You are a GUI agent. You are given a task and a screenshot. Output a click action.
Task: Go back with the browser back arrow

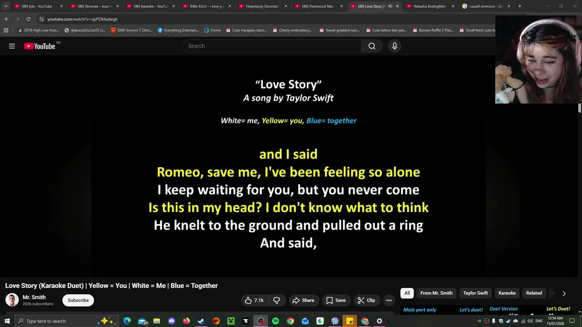[x=6, y=19]
